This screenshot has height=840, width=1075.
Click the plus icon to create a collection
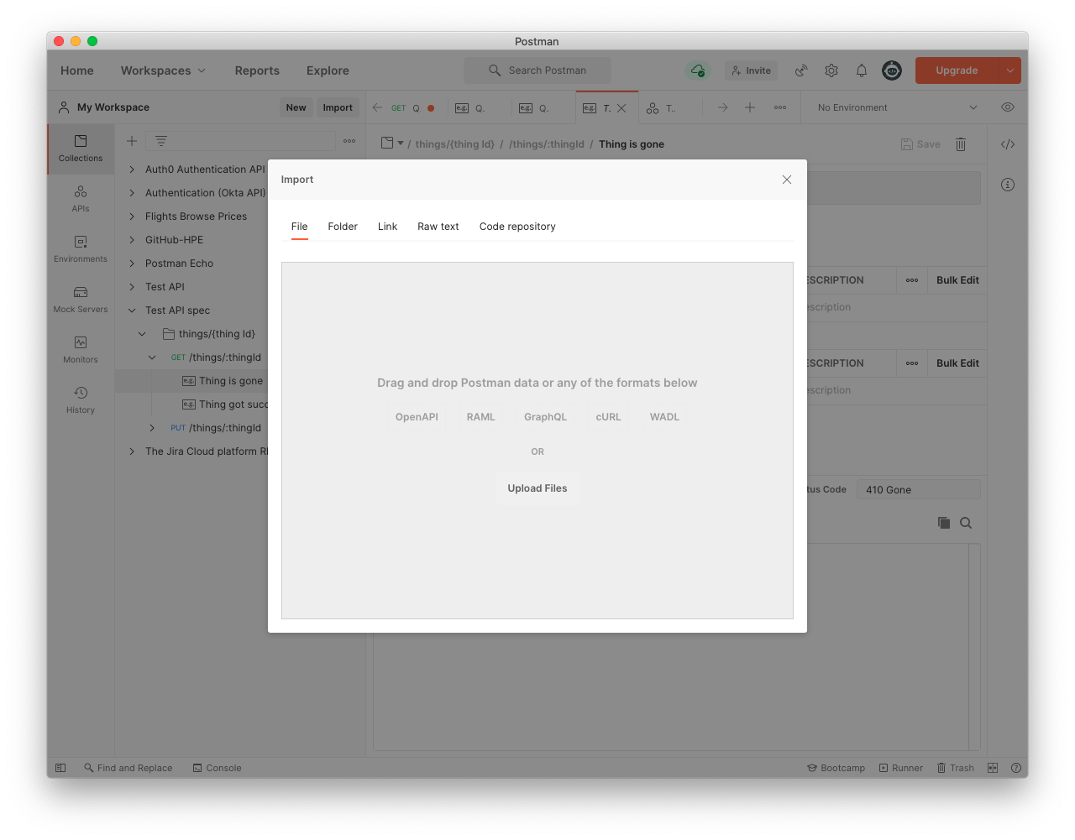132,141
